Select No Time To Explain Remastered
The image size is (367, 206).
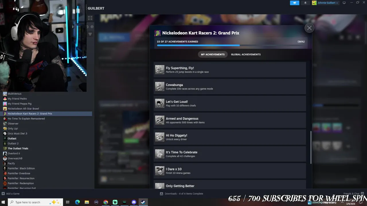click(26, 118)
